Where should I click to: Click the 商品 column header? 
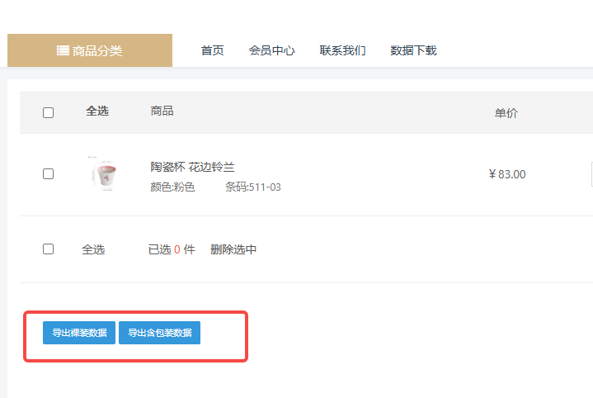(162, 111)
